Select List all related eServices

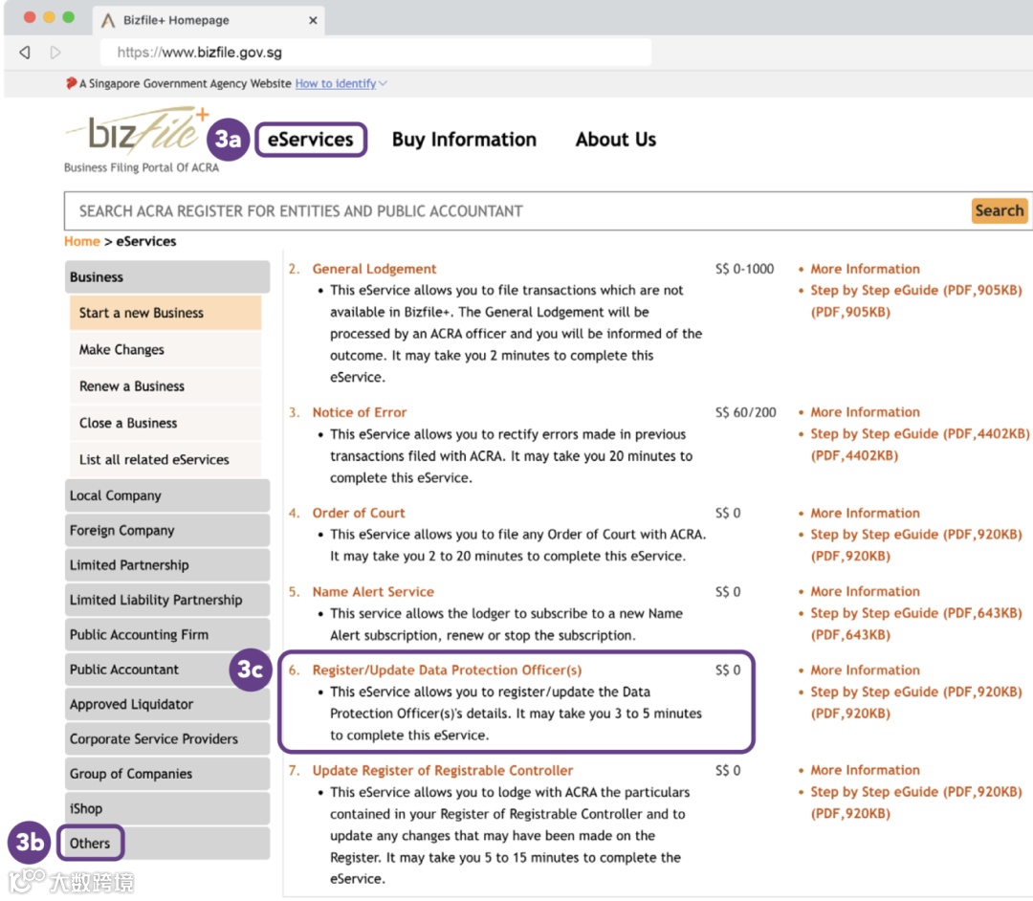pyautogui.click(x=165, y=460)
